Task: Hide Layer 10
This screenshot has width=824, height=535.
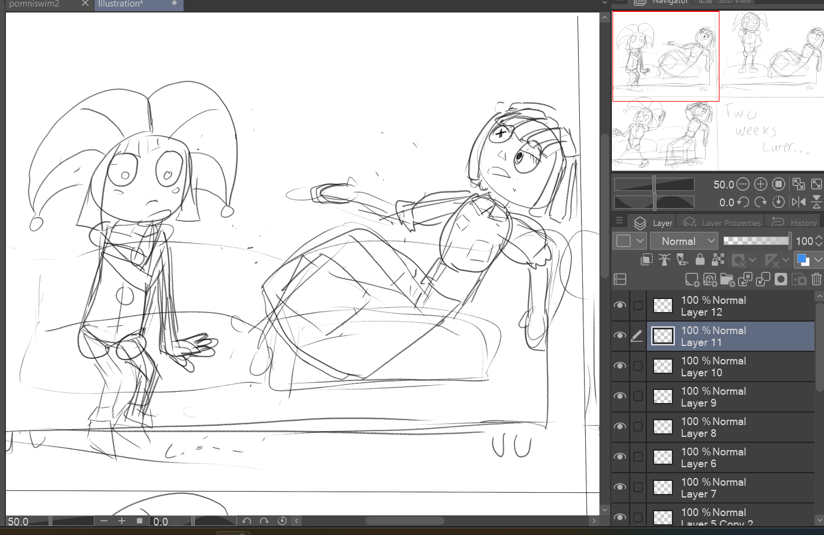Action: 620,366
